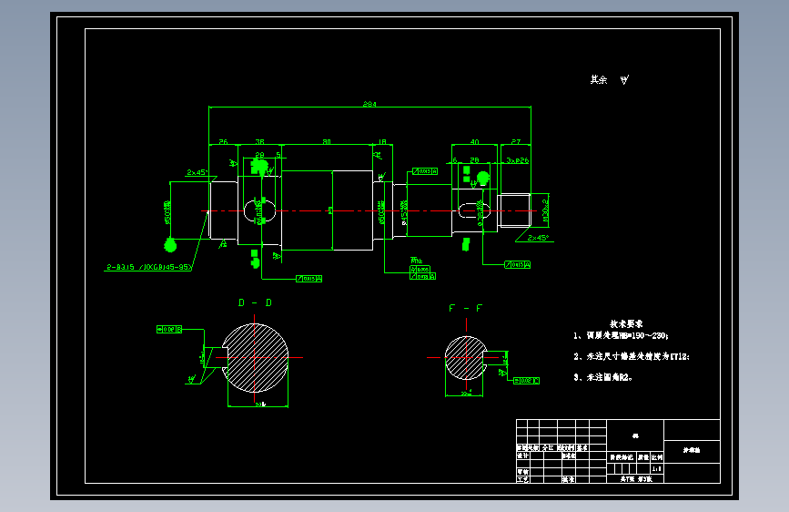Select the tolerance frame below the right keyway
The width and height of the screenshot is (789, 512).
pyautogui.click(x=517, y=264)
